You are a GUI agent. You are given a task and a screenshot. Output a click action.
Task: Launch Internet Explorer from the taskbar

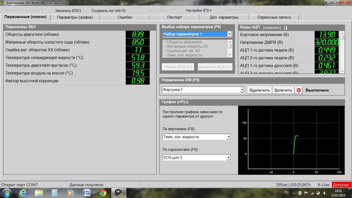[x=23, y=193]
